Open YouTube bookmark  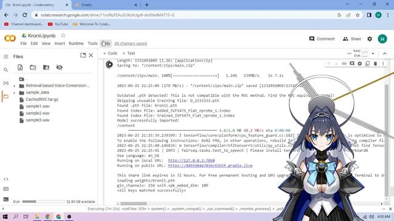point(58,24)
